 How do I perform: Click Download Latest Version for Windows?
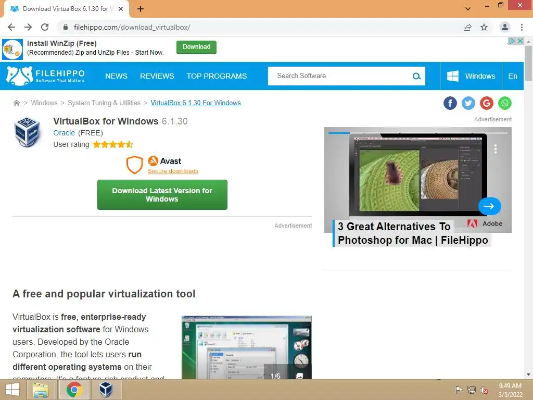[x=162, y=195]
